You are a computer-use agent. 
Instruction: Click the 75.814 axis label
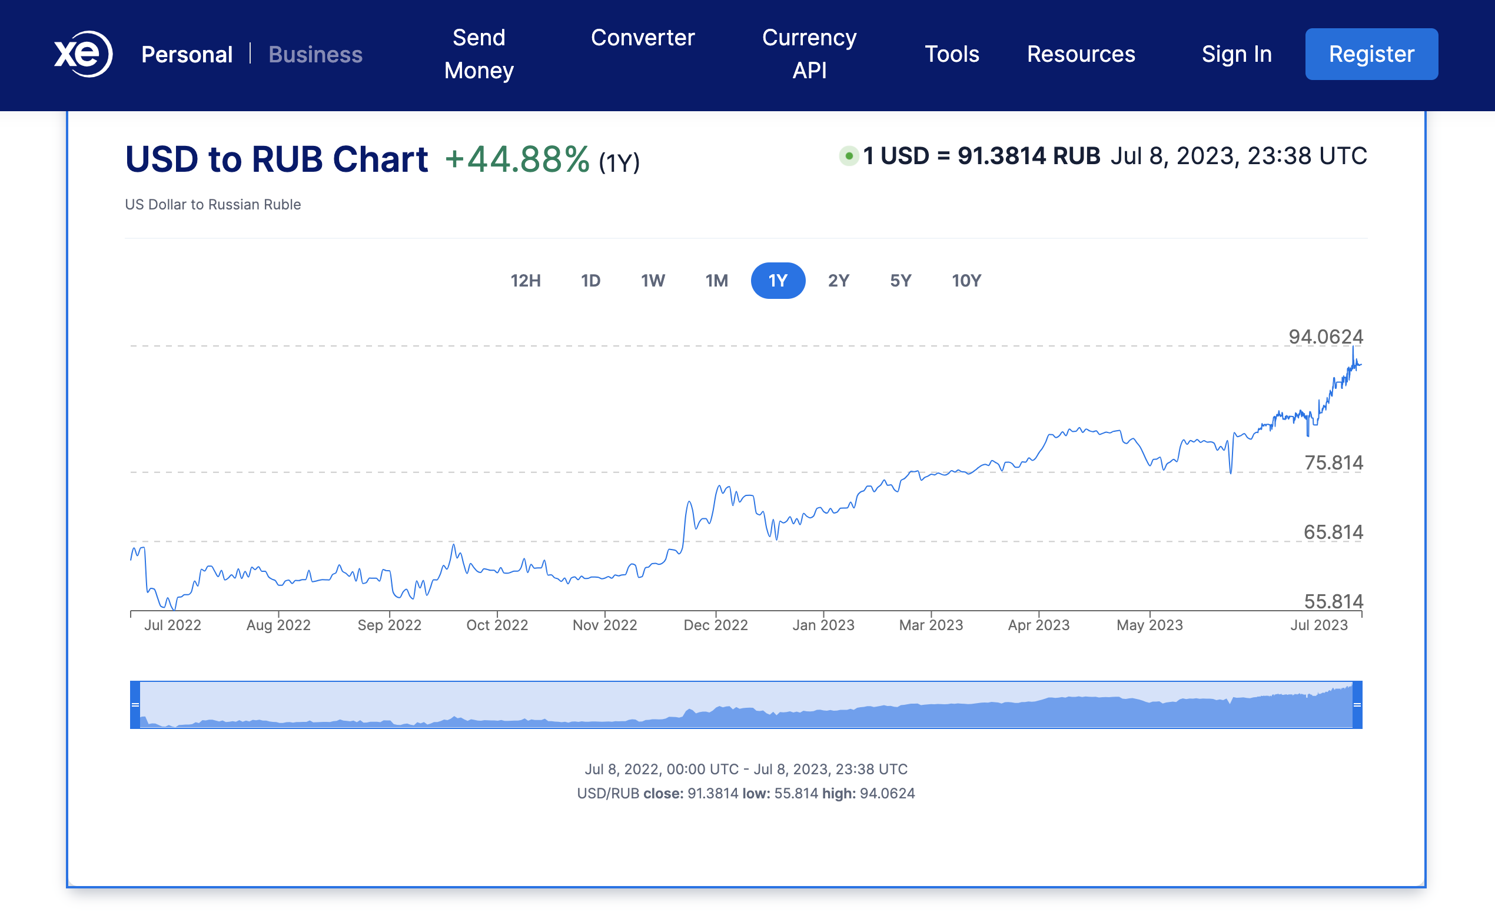1334,462
